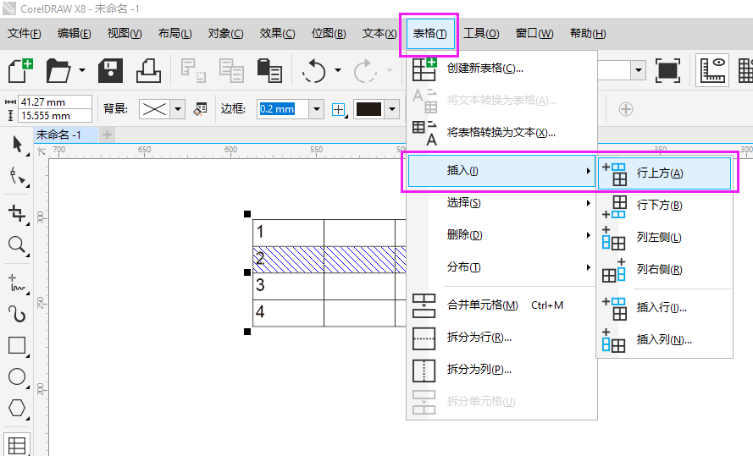This screenshot has height=456, width=753.
Task: Open the 文件(F) menu
Action: click(25, 34)
